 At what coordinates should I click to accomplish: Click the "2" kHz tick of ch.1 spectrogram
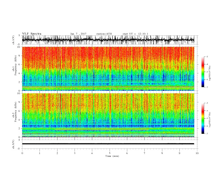19,82
